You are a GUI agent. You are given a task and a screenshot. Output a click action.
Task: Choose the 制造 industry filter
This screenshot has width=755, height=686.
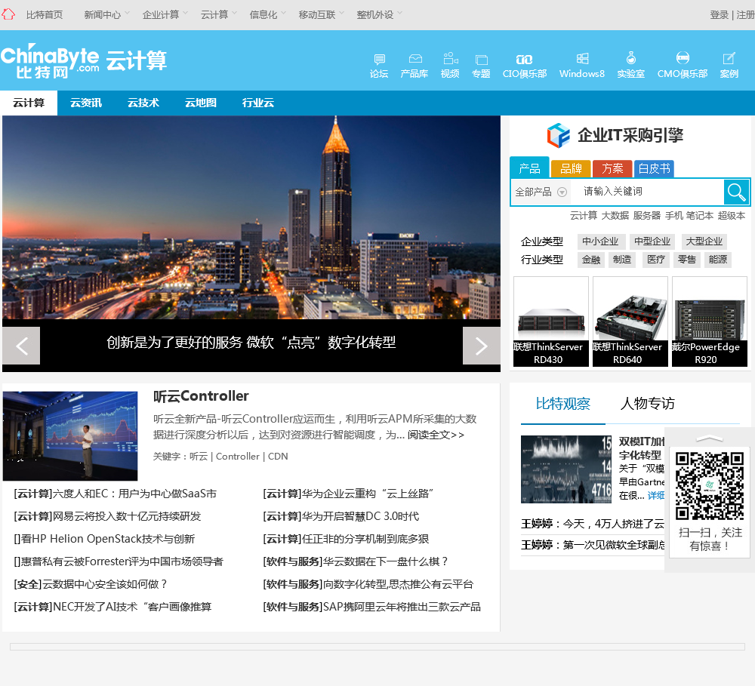[622, 260]
